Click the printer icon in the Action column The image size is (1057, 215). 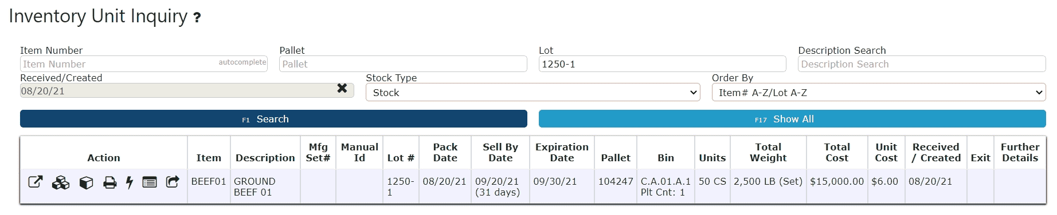pyautogui.click(x=110, y=182)
